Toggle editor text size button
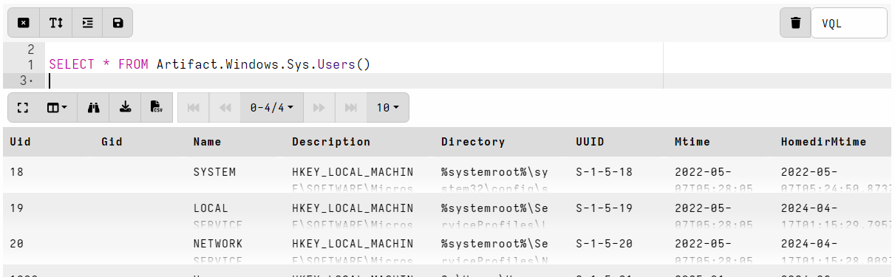Image resolution: width=895 pixels, height=277 pixels. (56, 23)
